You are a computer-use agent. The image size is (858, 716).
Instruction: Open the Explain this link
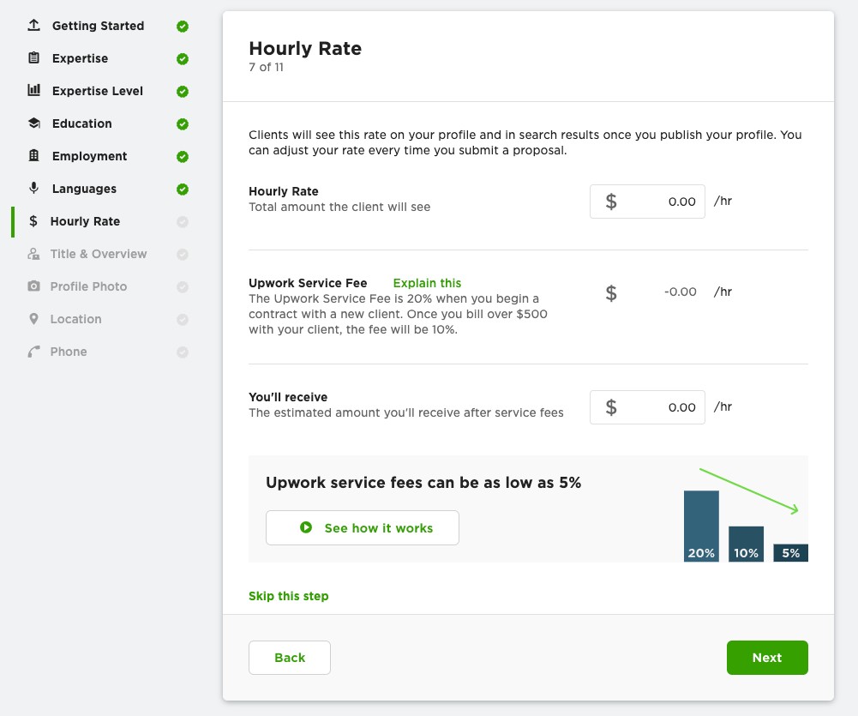426,283
